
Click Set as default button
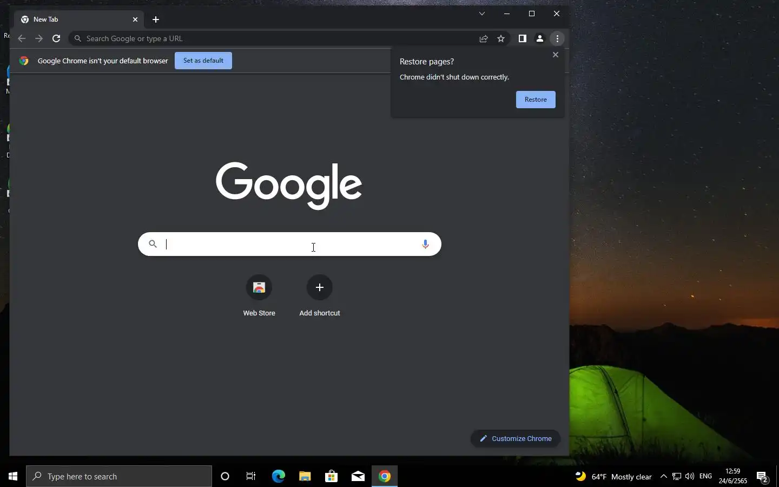click(203, 61)
